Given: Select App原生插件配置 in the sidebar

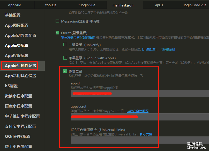Looking at the screenshot, I should pyautogui.click(x=19, y=66).
